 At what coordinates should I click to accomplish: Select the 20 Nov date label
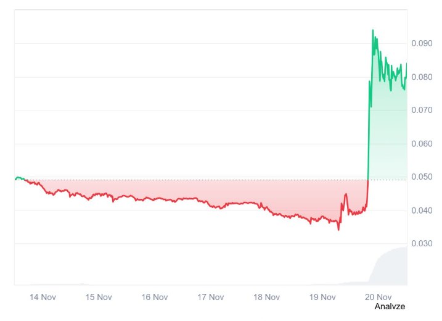pos(379,297)
